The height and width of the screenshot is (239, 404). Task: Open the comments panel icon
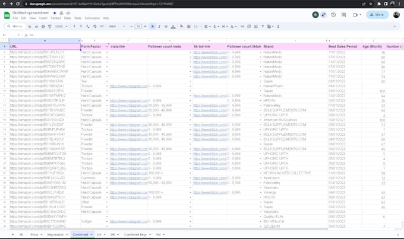tap(344, 15)
